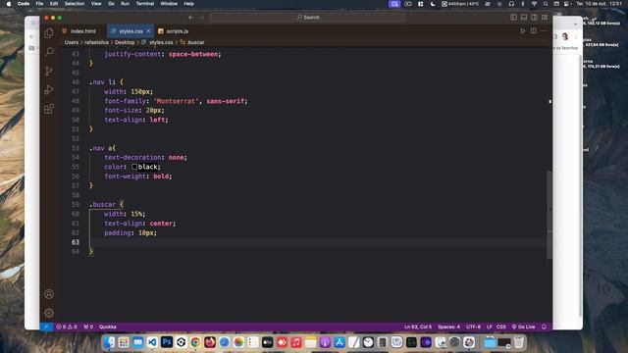
Task: Toggle Focus moon icon in menu bar
Action: (433, 4)
